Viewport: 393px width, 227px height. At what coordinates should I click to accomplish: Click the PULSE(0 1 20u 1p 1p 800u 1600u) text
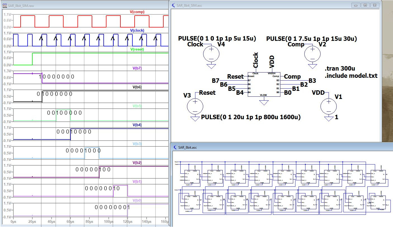pyautogui.click(x=251, y=117)
